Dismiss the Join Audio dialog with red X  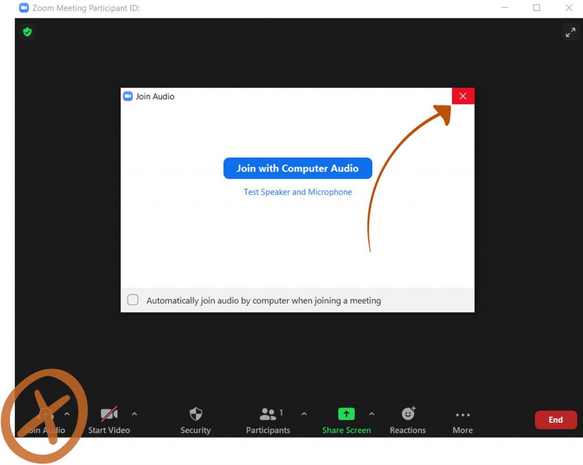click(x=462, y=96)
